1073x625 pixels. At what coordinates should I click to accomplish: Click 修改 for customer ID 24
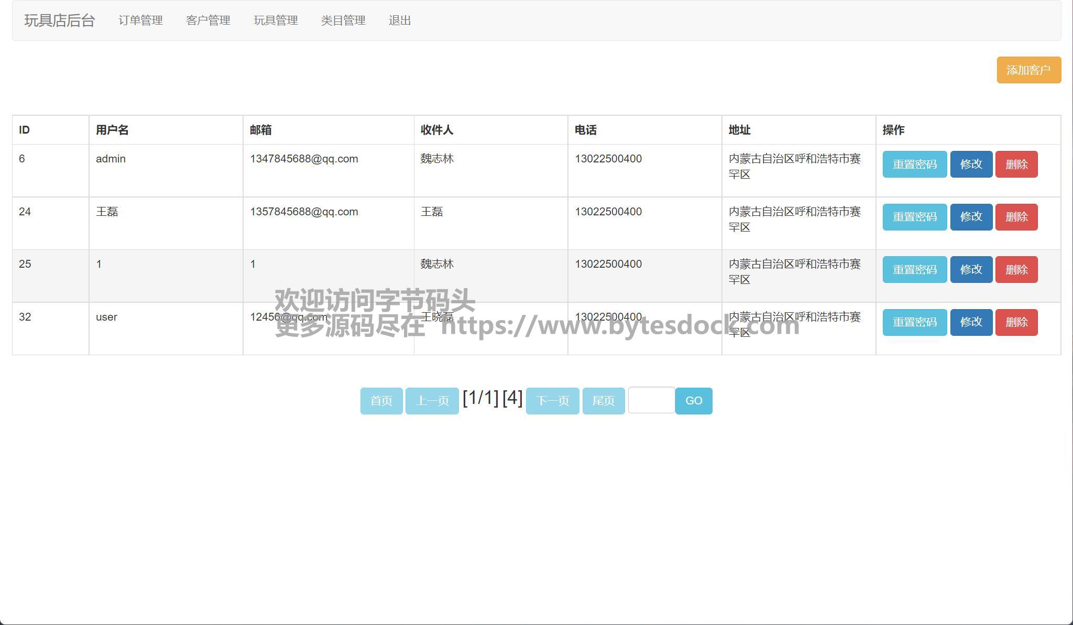(971, 217)
